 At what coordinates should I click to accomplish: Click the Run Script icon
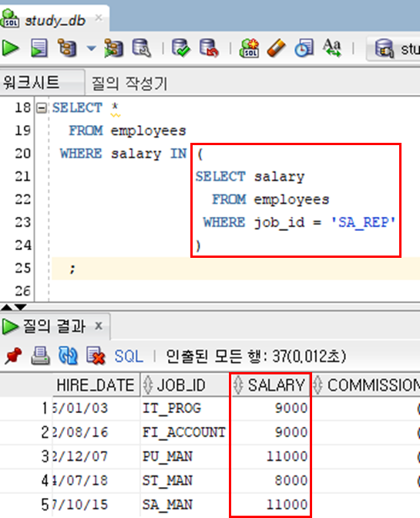tap(39, 48)
